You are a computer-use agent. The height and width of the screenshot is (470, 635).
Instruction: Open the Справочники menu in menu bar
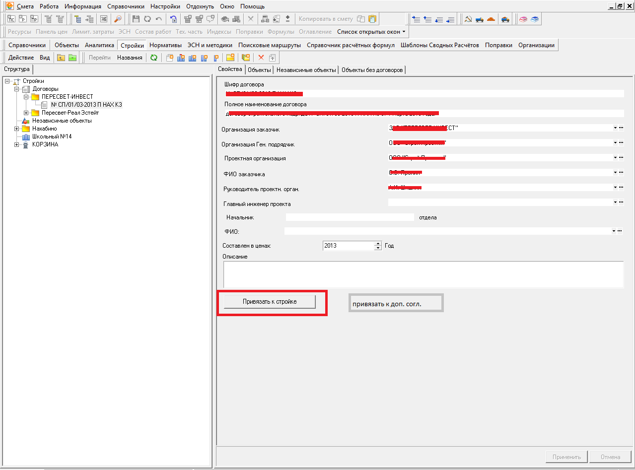pos(126,6)
